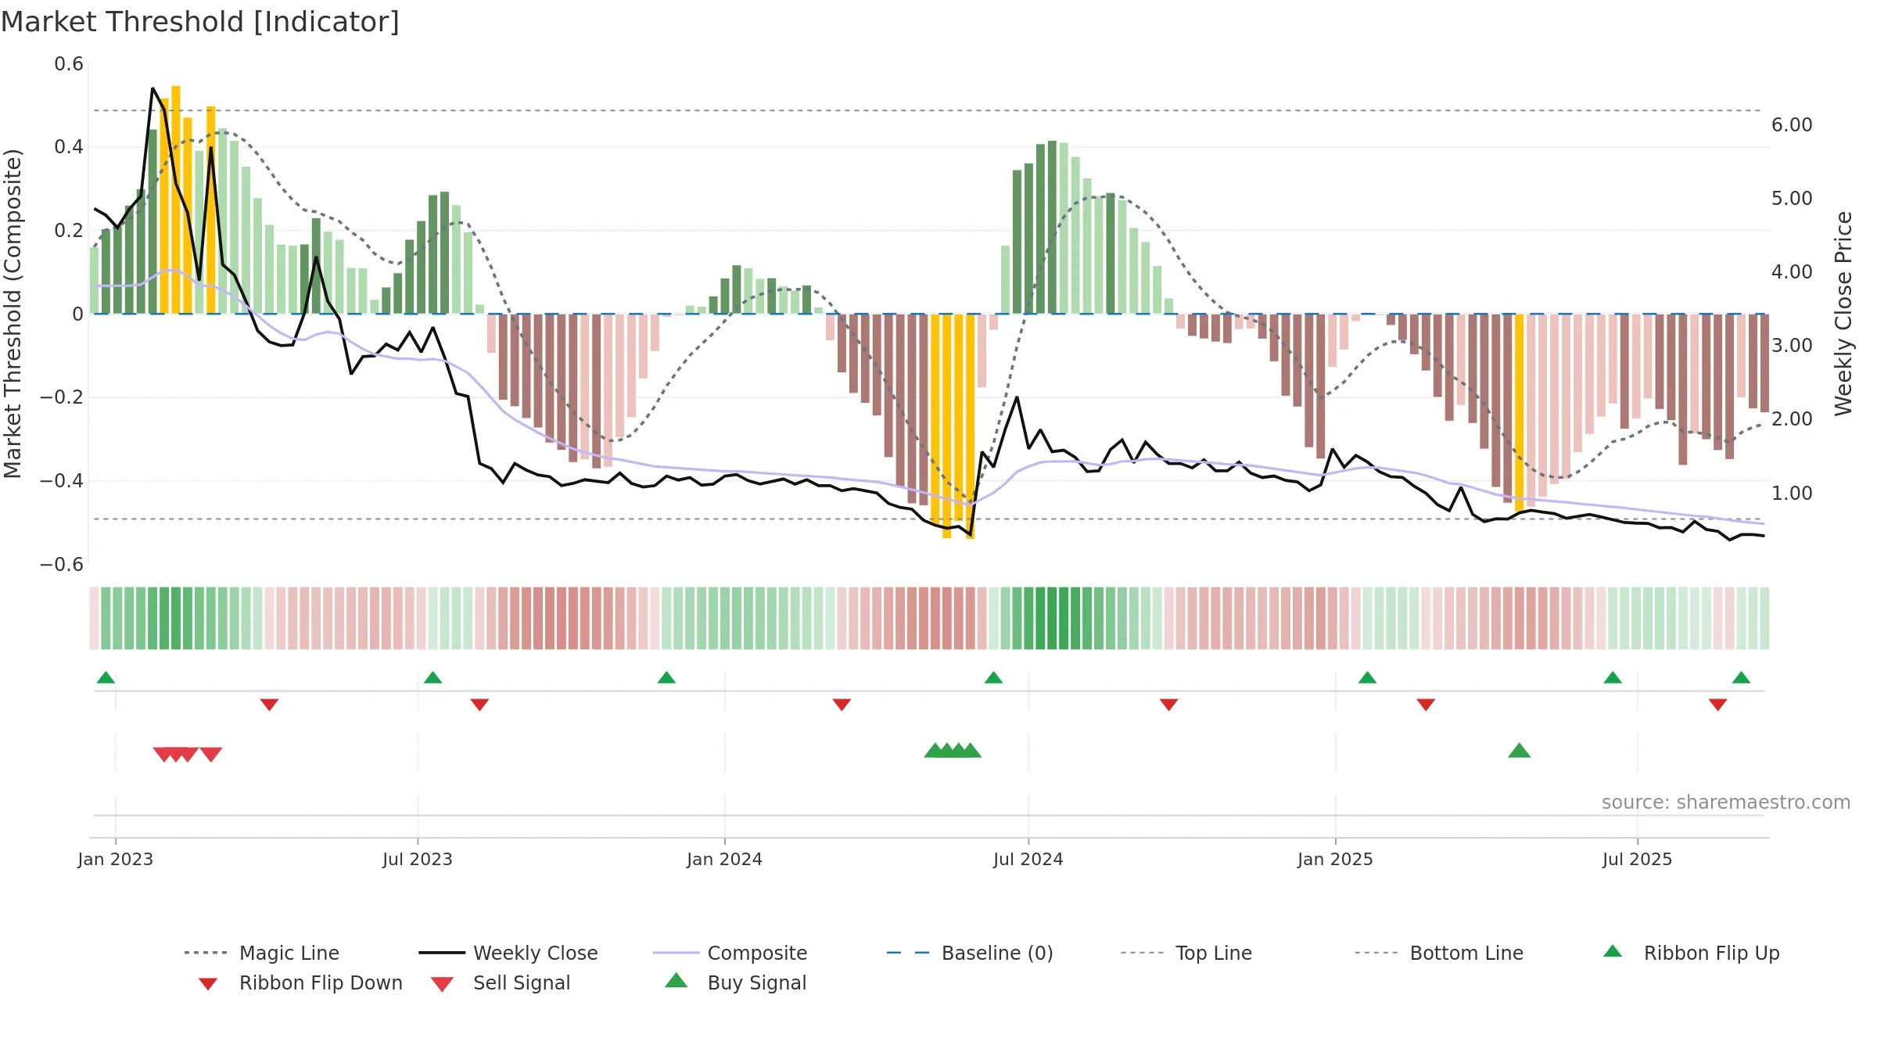
Task: Click the Jan 2023 x-axis label
Action: [x=116, y=859]
